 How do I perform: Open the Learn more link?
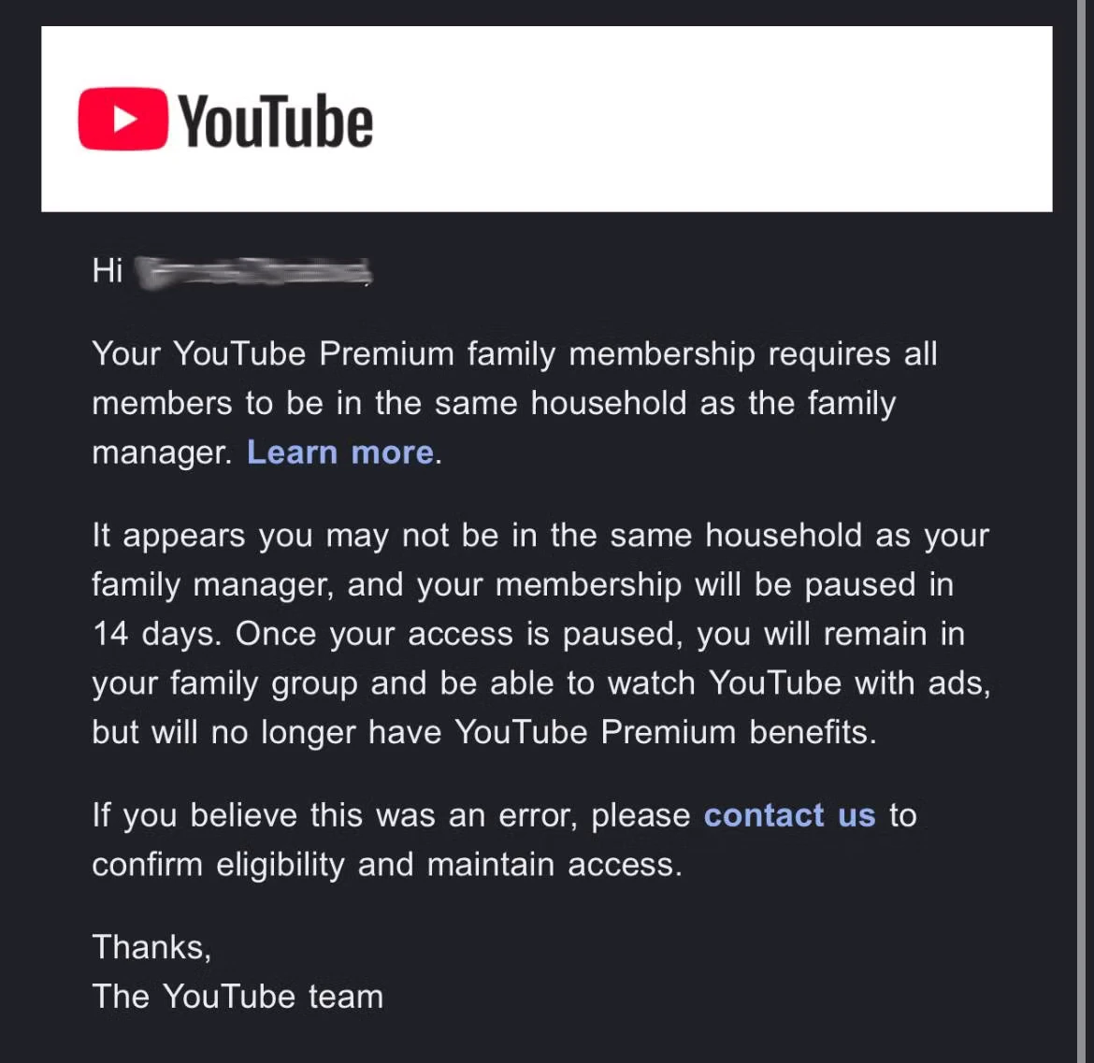[340, 452]
